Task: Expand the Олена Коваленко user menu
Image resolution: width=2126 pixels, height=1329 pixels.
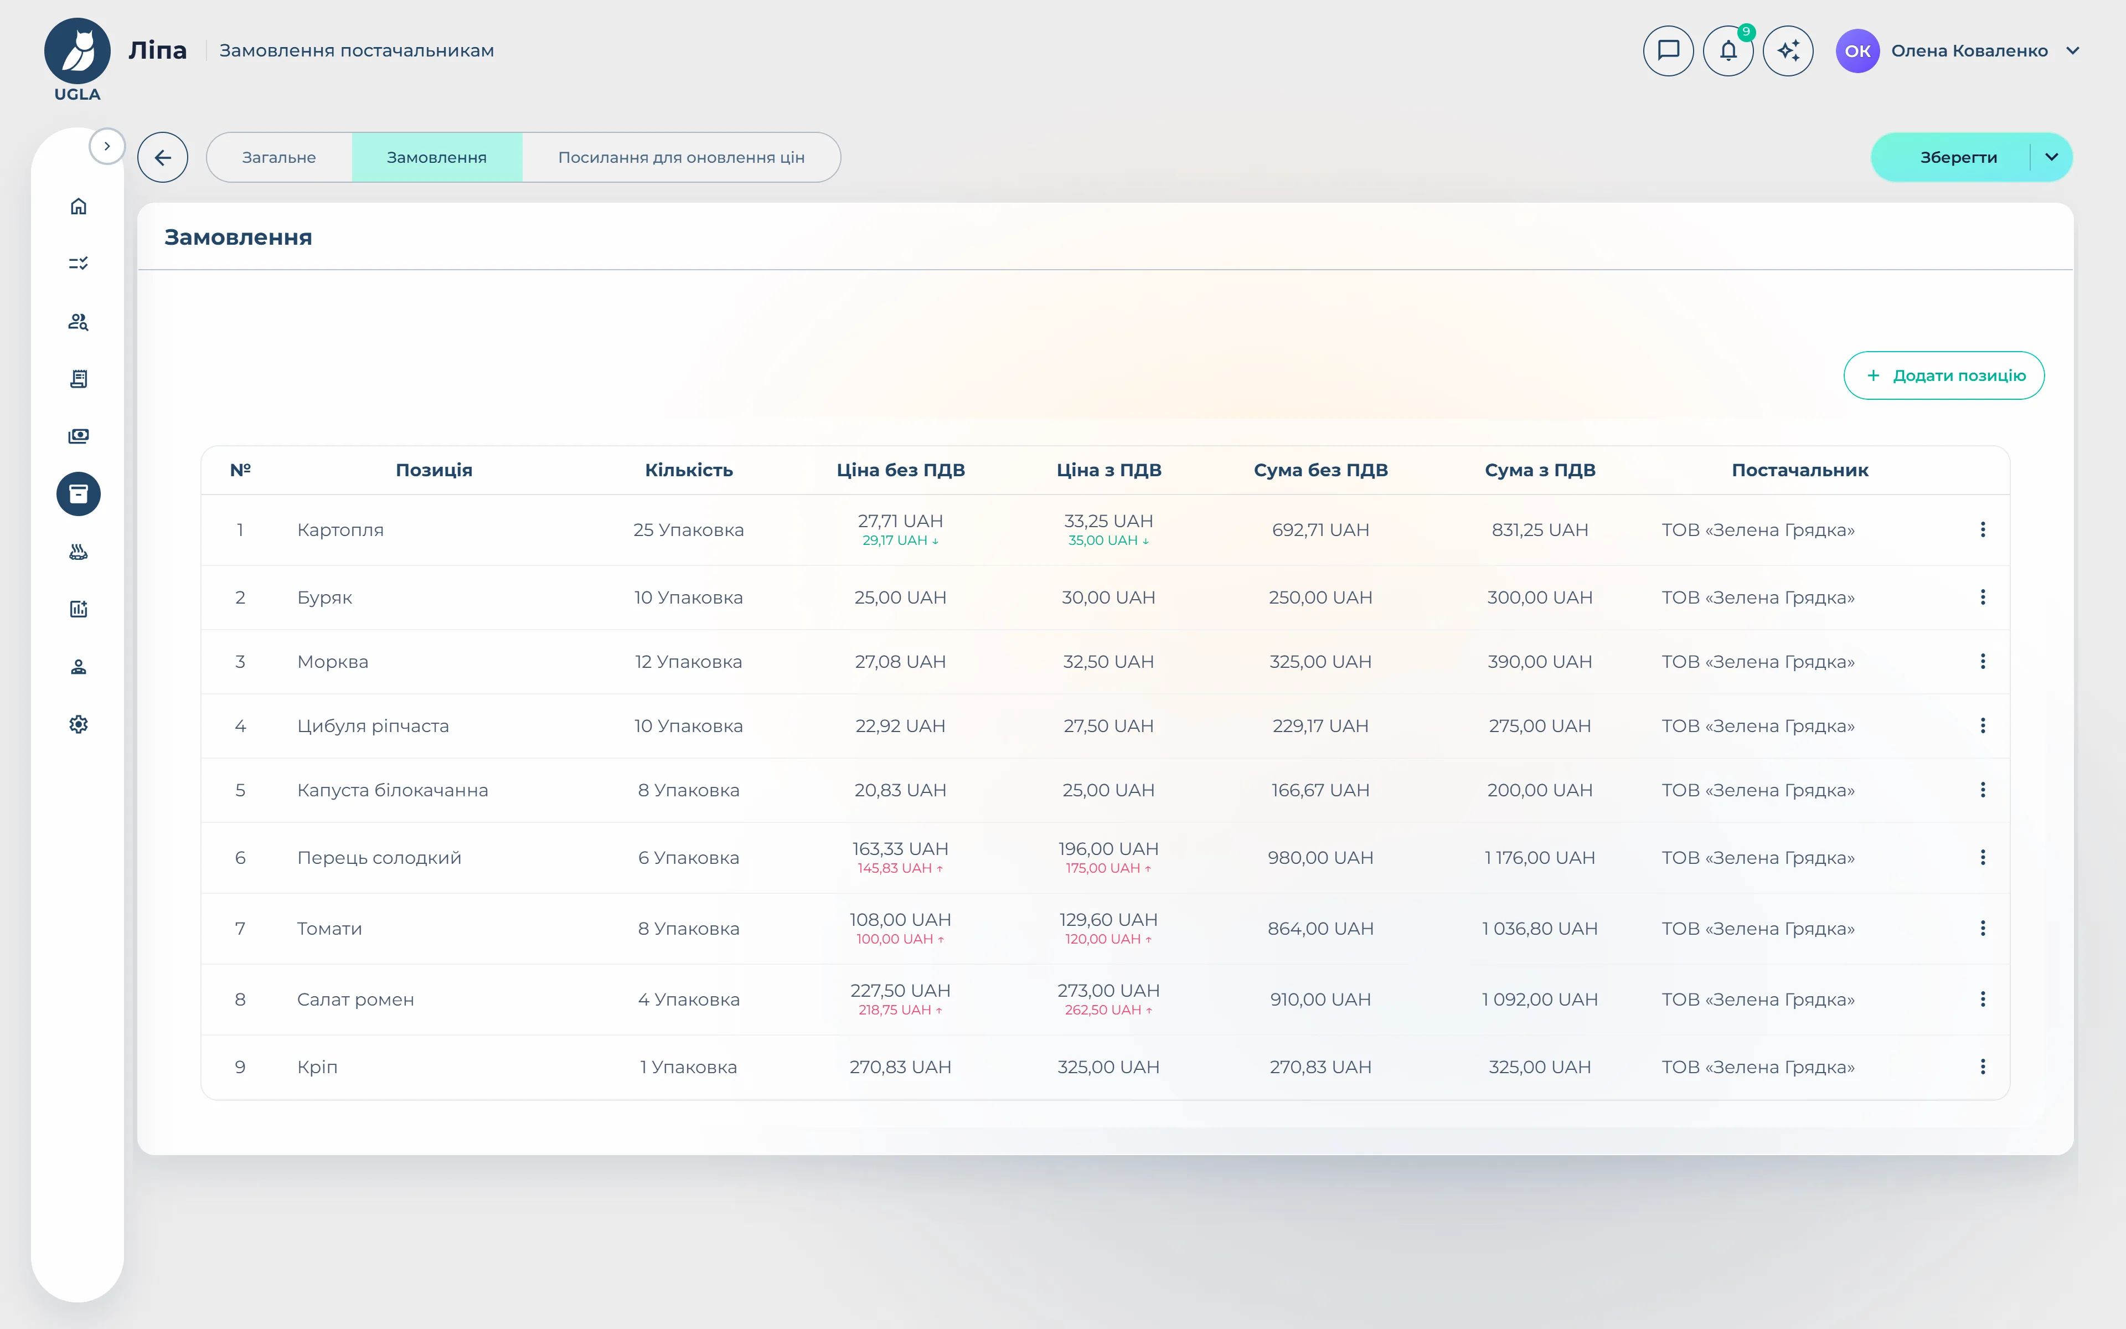Action: tap(2072, 51)
